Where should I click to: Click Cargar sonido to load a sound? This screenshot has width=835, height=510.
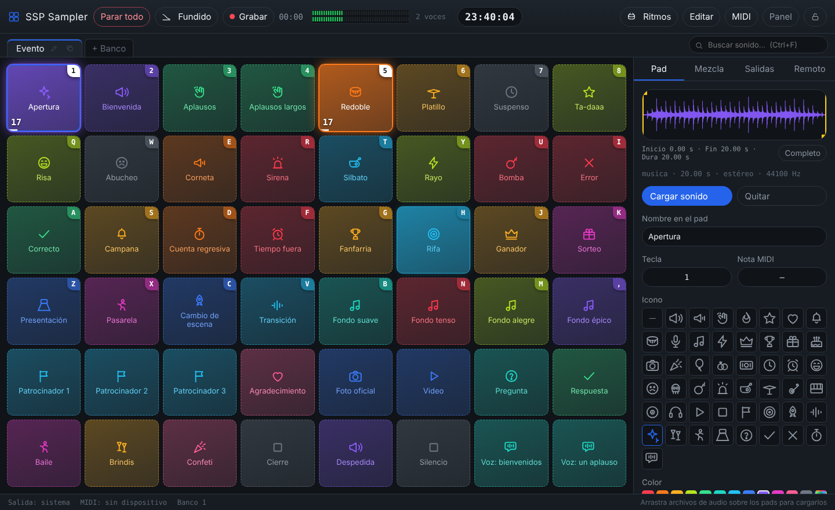tap(687, 196)
